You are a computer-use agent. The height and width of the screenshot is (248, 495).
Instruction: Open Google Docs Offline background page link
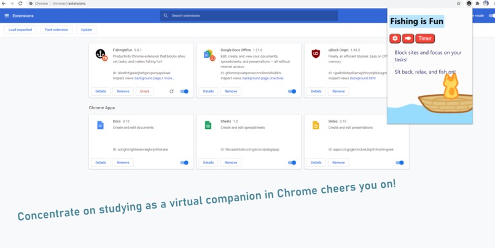[x=263, y=78]
